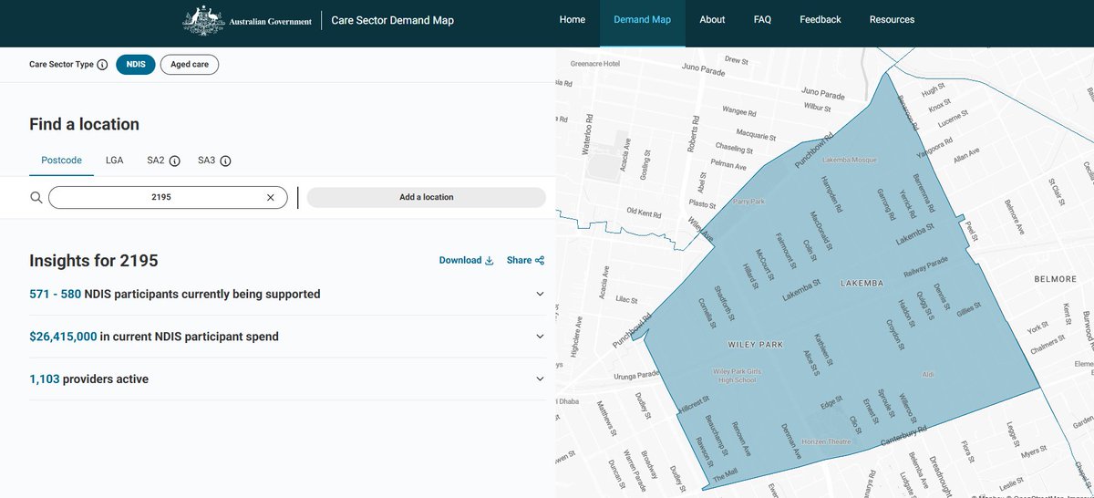This screenshot has height=498, width=1094.
Task: Click Wiley Park Girls High School label
Action: [x=735, y=375]
